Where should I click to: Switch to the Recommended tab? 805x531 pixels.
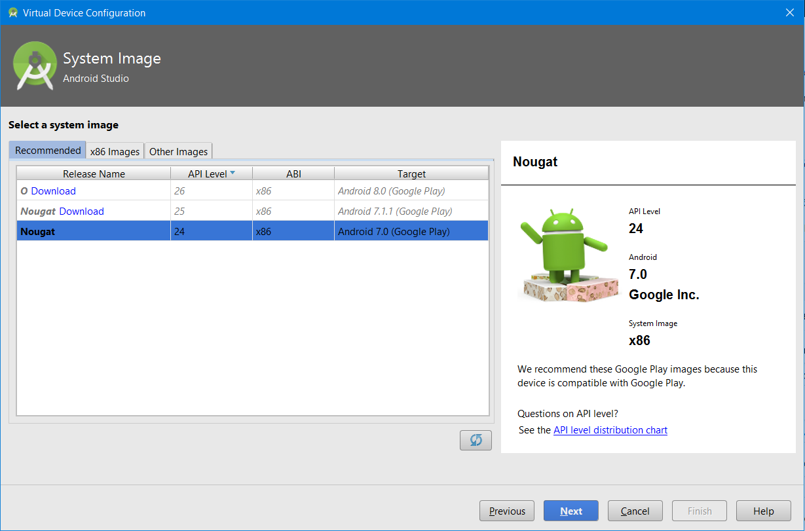(48, 150)
